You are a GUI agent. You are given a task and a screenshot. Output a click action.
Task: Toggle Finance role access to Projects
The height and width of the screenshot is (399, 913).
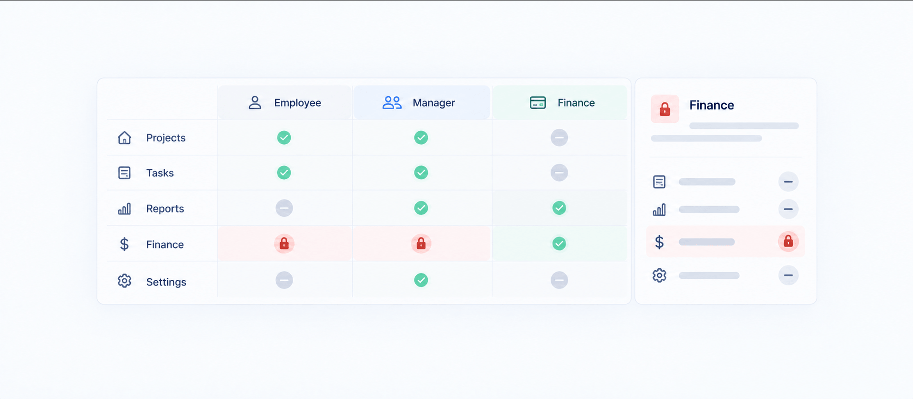[559, 137]
